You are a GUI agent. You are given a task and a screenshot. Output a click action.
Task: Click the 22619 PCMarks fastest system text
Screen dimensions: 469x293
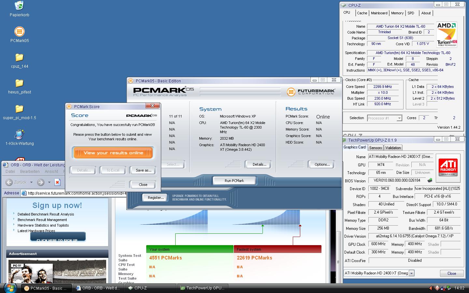254,258
